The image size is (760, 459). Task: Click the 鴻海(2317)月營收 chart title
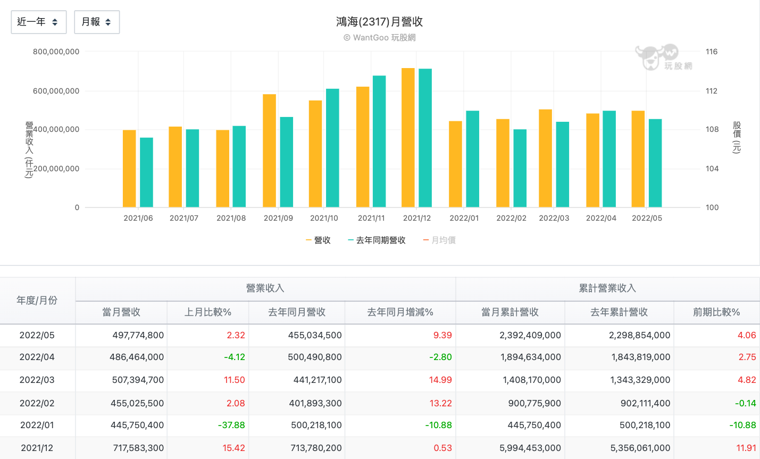[x=380, y=22]
